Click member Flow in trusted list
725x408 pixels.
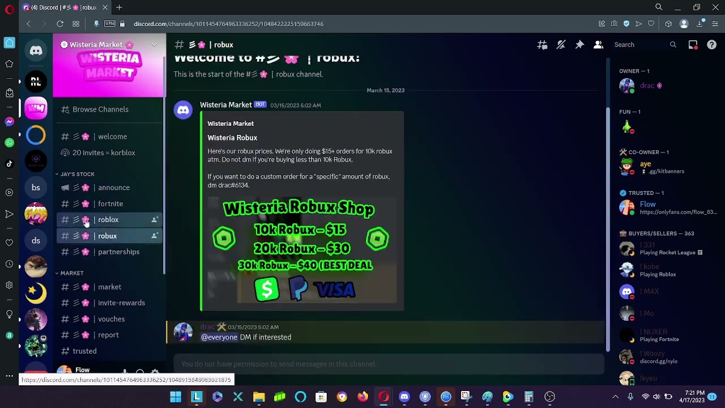662,208
